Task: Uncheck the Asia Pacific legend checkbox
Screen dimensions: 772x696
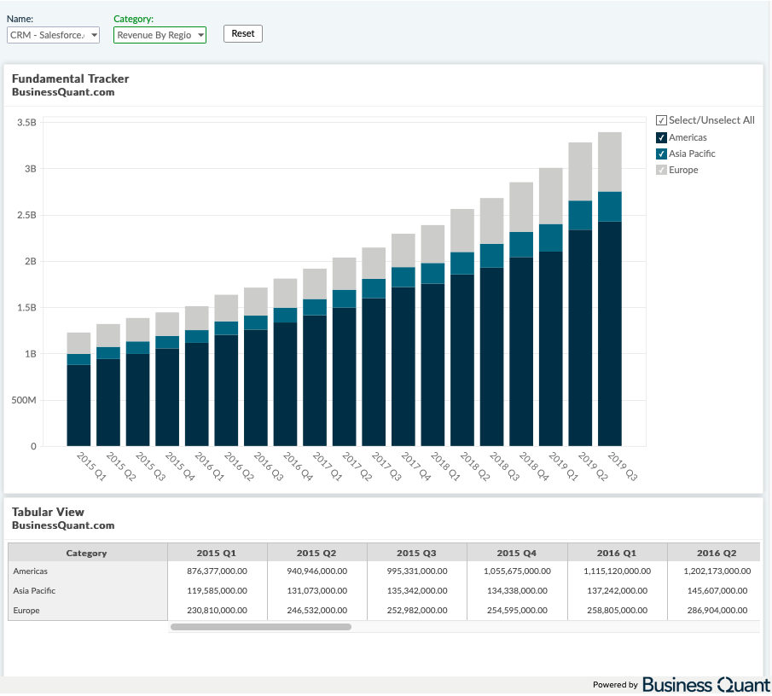Action: (661, 154)
